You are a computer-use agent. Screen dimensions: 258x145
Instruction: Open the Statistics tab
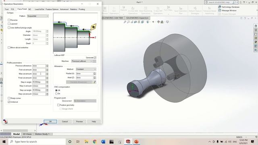click(73, 9)
